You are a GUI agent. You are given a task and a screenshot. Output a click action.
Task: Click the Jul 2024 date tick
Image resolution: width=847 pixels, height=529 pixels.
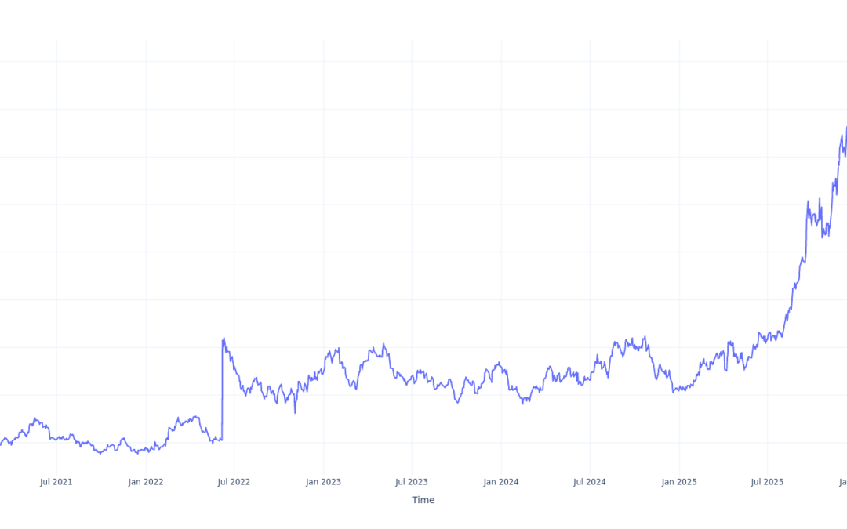pos(590,482)
